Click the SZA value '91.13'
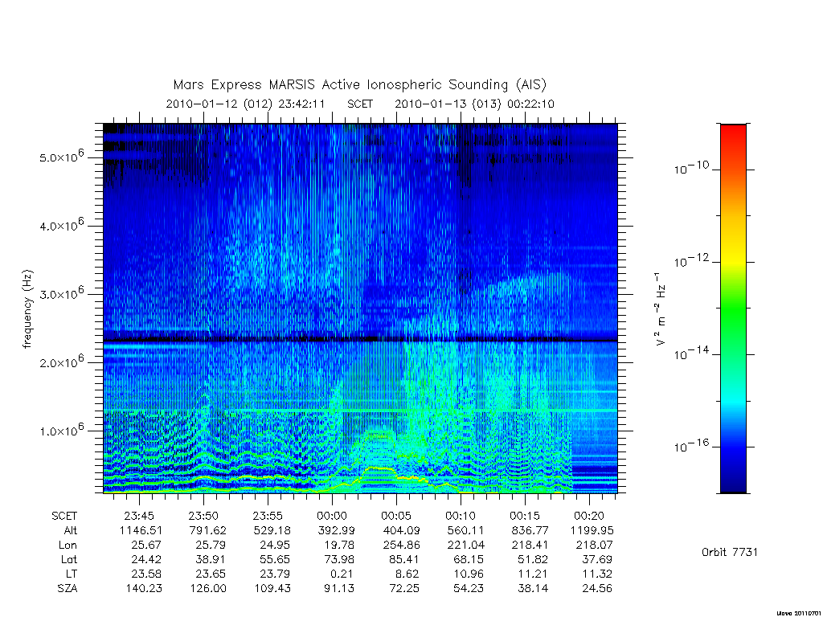This screenshot has height=617, width=823. (x=338, y=589)
